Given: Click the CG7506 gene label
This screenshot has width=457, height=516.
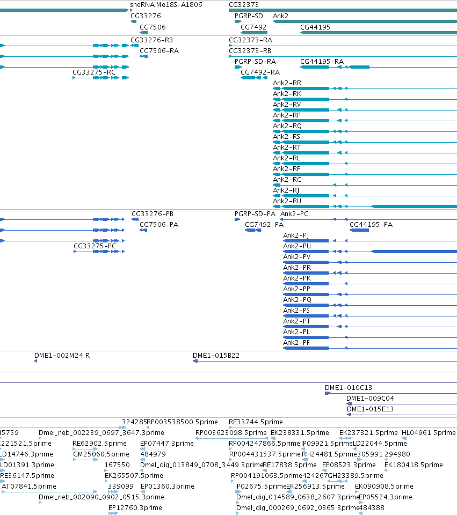Looking at the screenshot, I should click(153, 27).
